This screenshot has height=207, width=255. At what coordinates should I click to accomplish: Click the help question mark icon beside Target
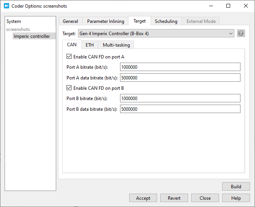241,33
